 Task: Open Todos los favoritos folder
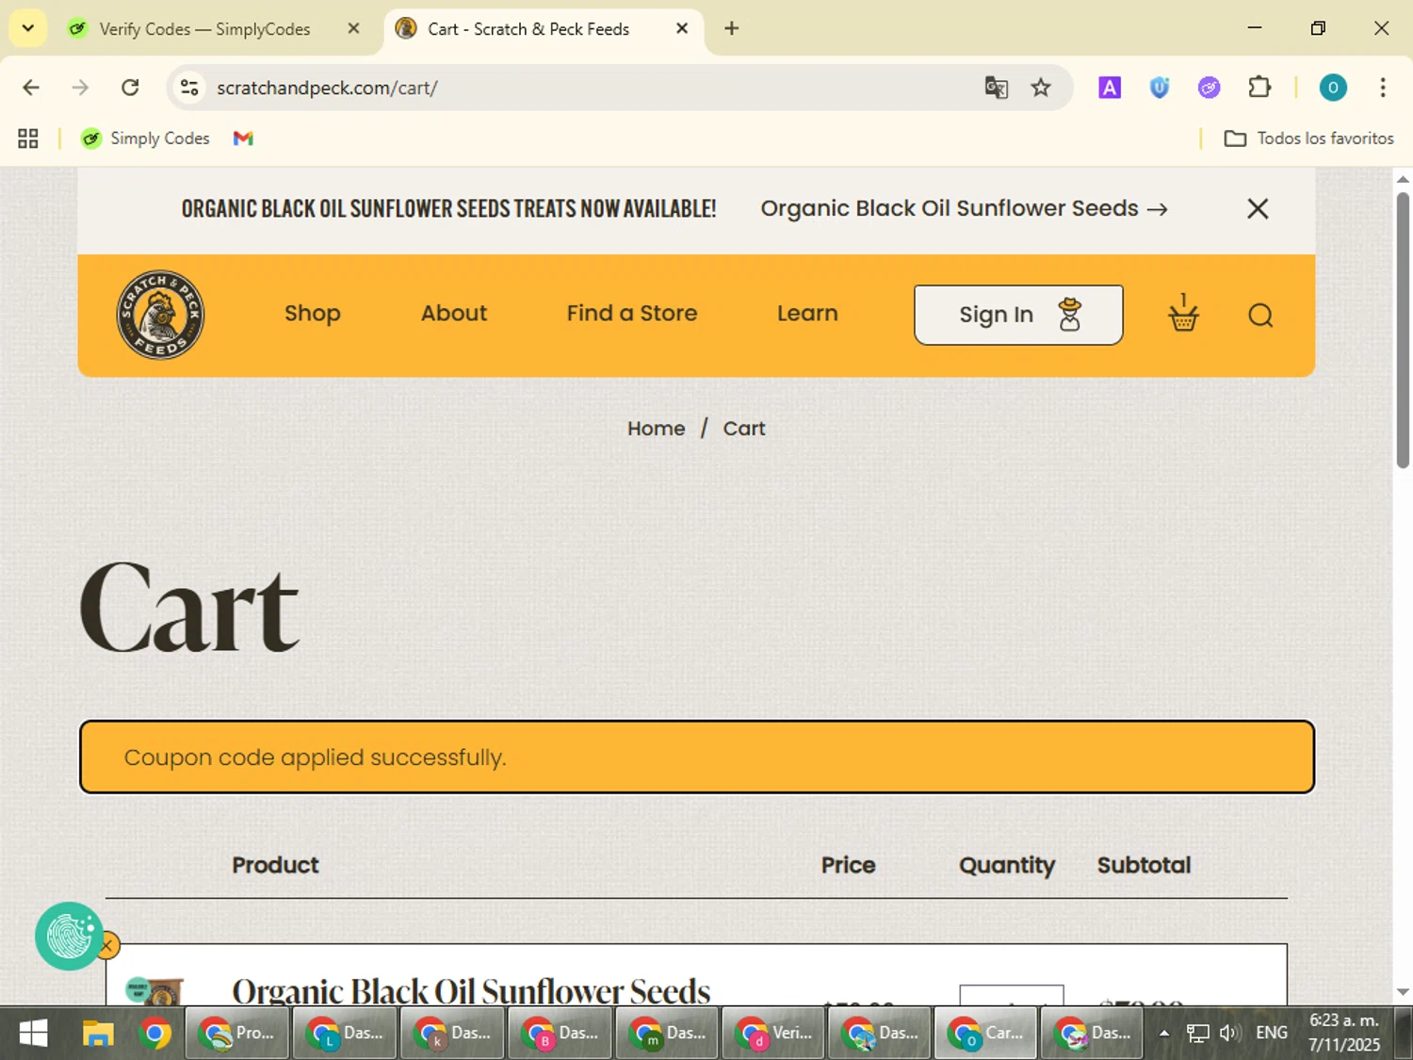(x=1308, y=139)
